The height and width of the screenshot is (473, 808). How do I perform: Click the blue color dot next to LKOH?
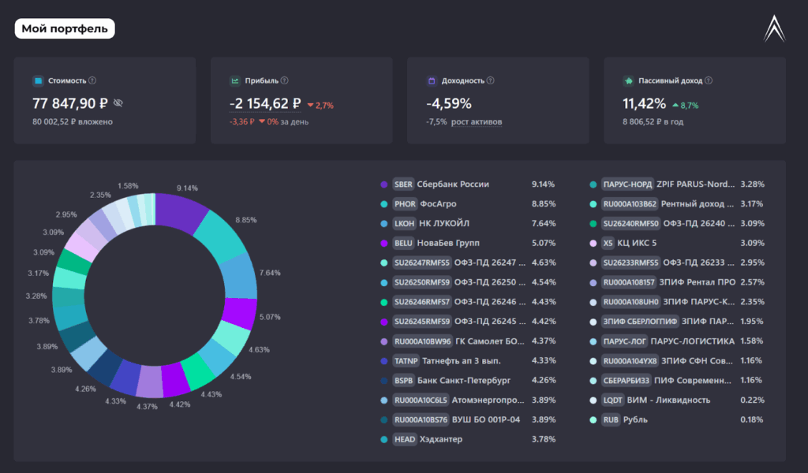tap(384, 223)
